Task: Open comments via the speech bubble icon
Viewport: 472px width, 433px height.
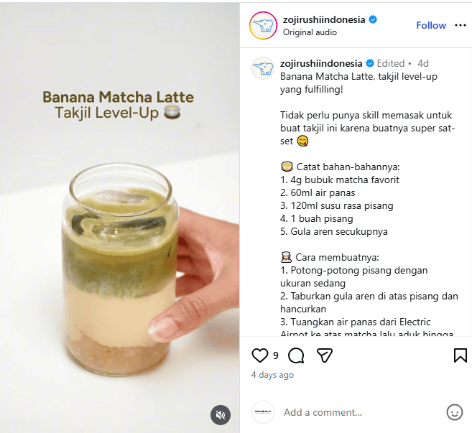Action: [x=295, y=355]
